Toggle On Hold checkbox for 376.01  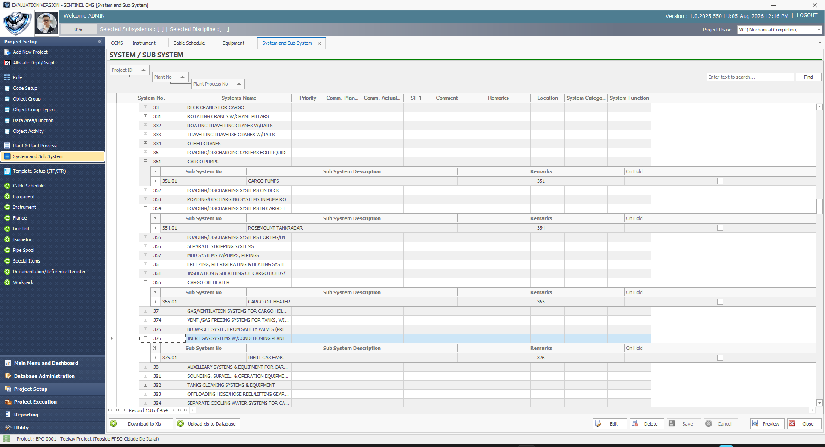(x=720, y=358)
